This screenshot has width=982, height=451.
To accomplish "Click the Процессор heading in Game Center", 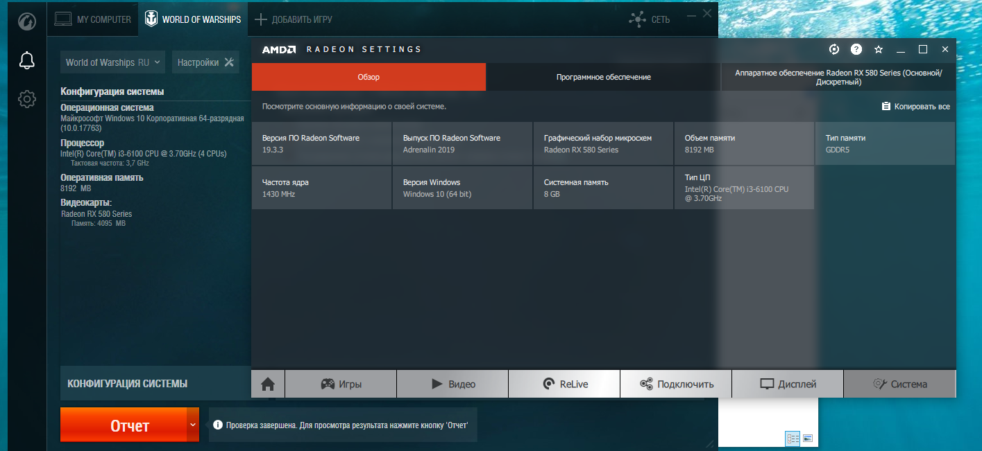I will (82, 143).
